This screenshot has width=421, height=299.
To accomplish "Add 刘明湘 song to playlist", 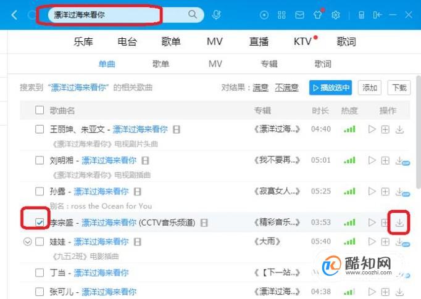I will [385, 161].
